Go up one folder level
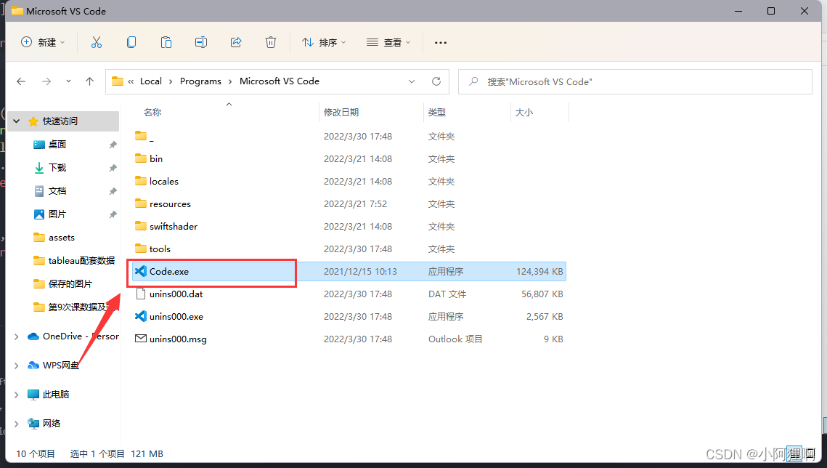Image resolution: width=827 pixels, height=468 pixels. tap(89, 81)
